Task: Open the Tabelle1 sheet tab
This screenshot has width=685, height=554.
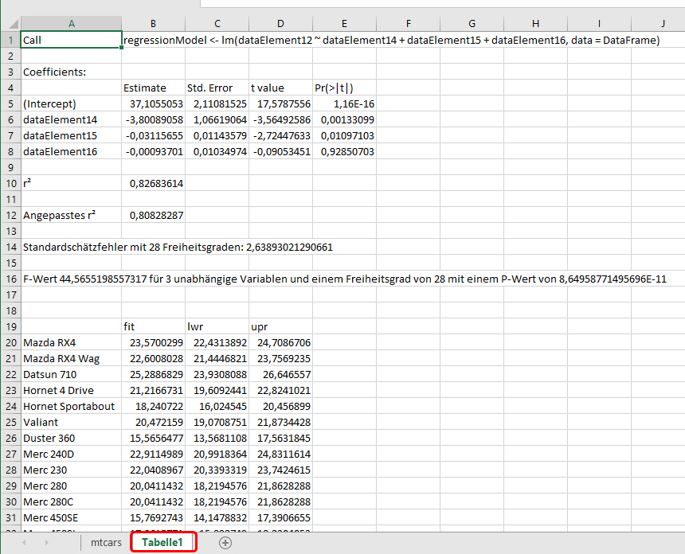Action: pos(162,543)
